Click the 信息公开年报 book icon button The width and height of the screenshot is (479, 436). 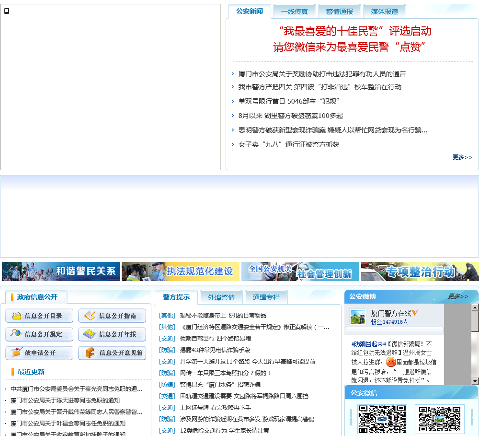coord(112,334)
